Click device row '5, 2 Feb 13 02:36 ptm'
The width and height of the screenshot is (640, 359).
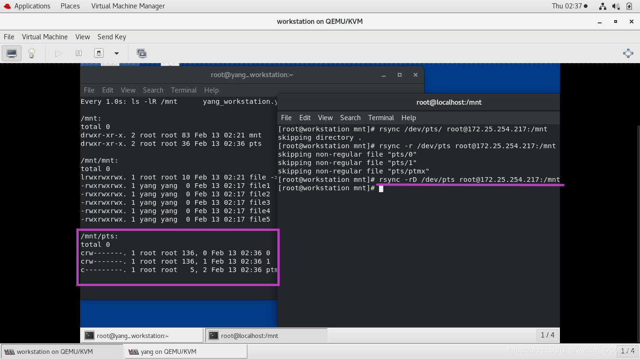[x=179, y=270]
